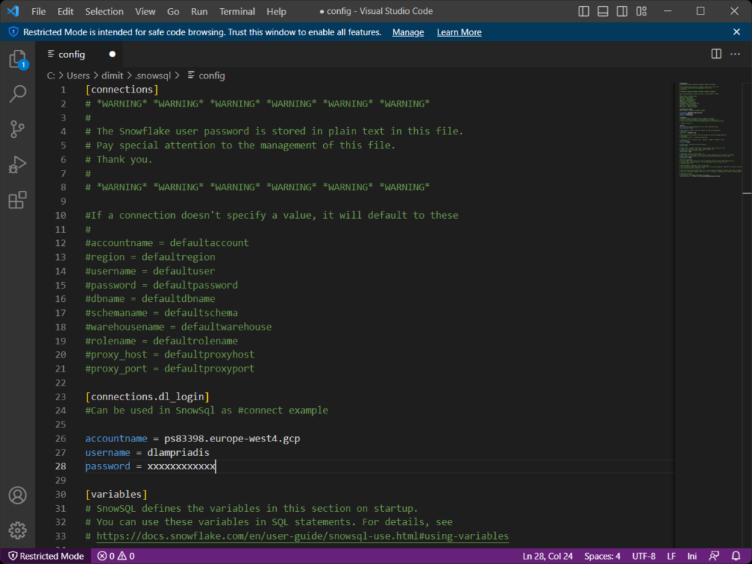
Task: Open the Customize Layout icon
Action: 642,11
